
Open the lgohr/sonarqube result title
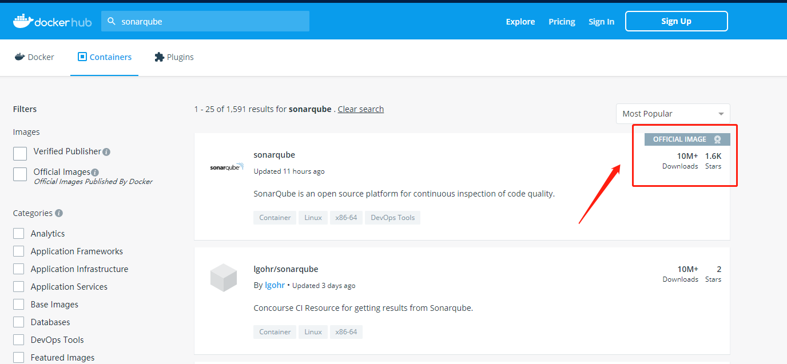click(286, 269)
